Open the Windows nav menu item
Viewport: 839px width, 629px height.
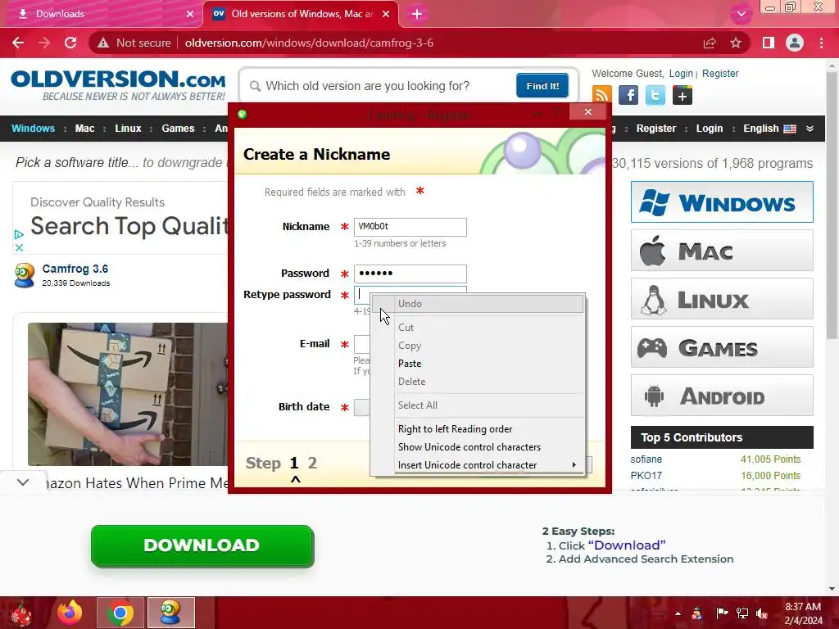pos(33,129)
